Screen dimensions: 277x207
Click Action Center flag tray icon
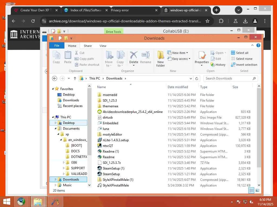(x=238, y=202)
